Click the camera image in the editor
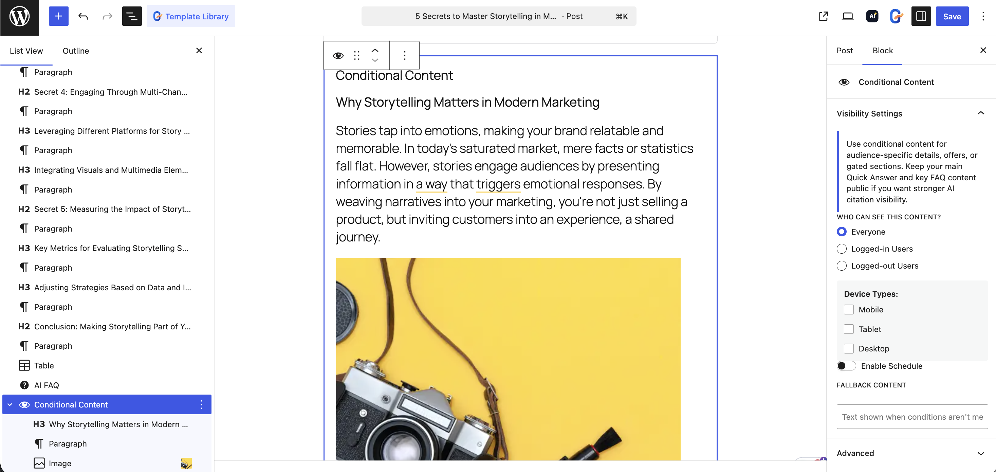996x472 pixels. (x=508, y=359)
